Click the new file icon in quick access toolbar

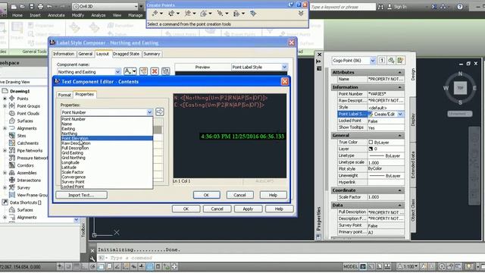(14, 6)
